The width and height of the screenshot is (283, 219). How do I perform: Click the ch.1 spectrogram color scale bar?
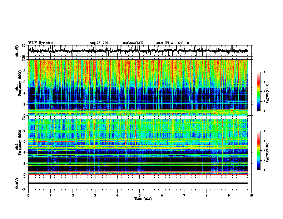(x=258, y=92)
